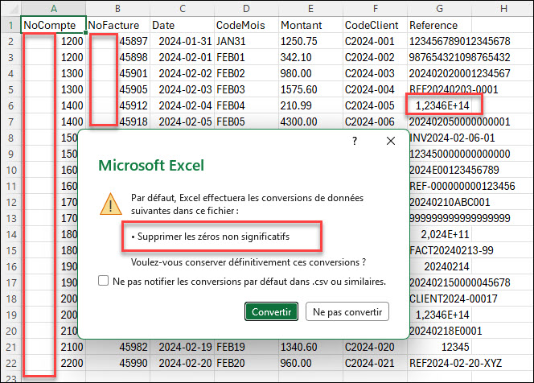This screenshot has height=383, width=534.
Task: Open the dialog help question mark
Action: click(x=355, y=141)
